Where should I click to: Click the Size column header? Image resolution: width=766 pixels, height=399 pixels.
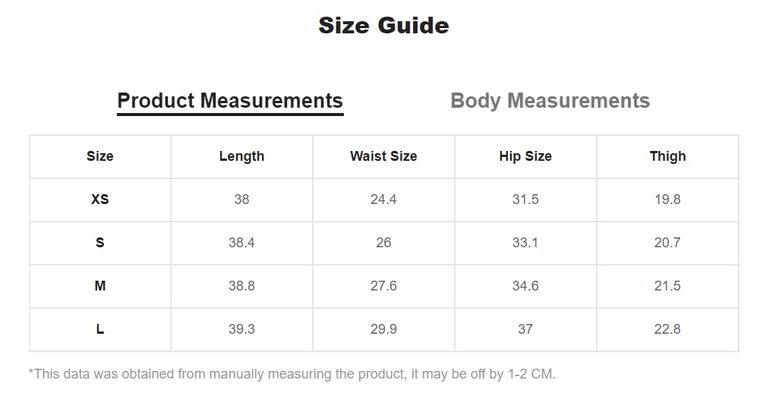click(99, 156)
